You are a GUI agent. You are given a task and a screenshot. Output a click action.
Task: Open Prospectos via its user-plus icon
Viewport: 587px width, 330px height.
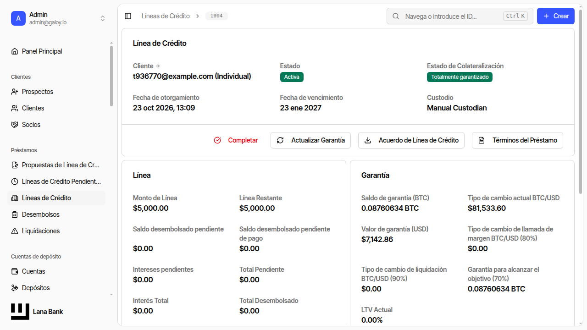[x=15, y=92]
